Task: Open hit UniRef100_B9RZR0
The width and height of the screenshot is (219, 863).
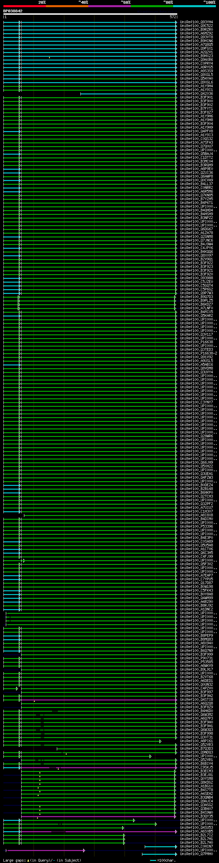Action: tap(196, 30)
